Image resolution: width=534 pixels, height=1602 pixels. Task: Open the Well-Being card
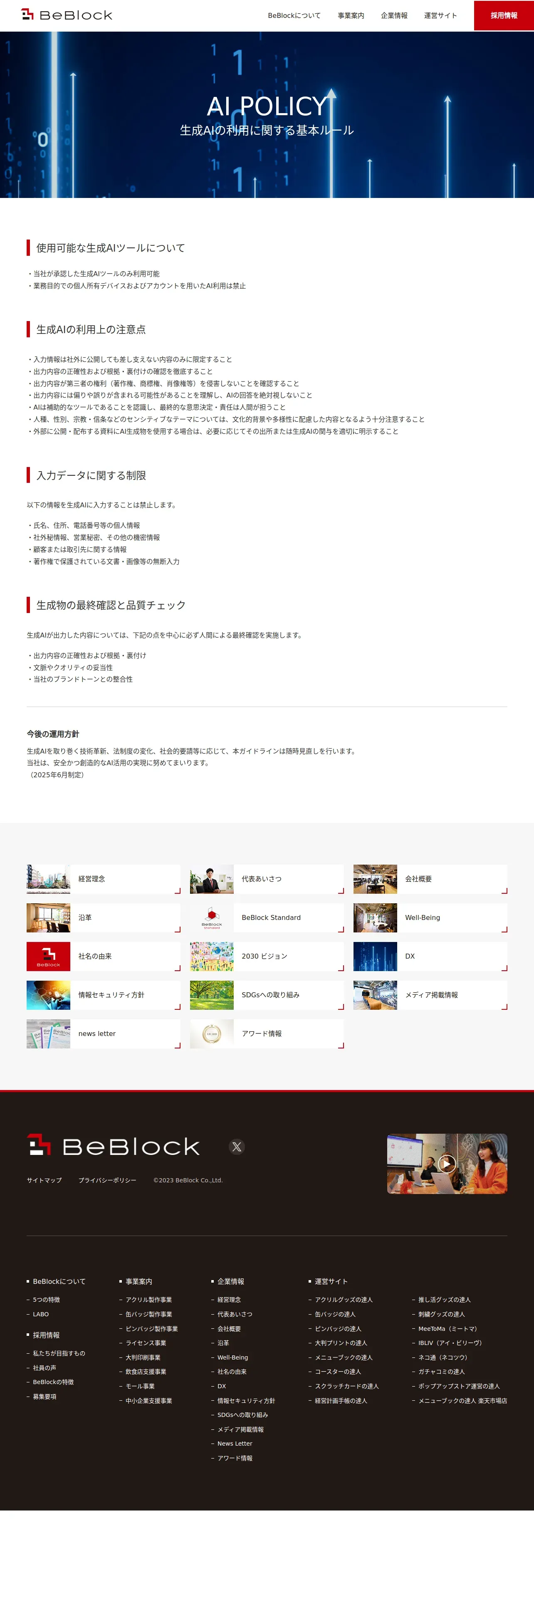430,917
